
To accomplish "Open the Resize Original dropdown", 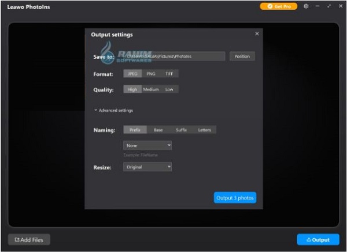I will [x=147, y=167].
